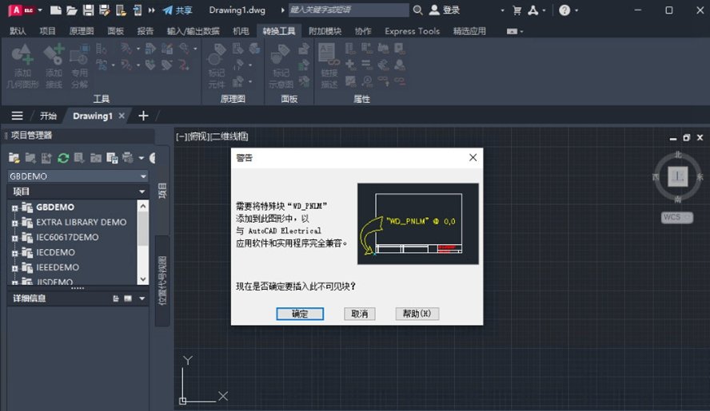Click the 位置代号视图 vertical side tab

tap(162, 280)
